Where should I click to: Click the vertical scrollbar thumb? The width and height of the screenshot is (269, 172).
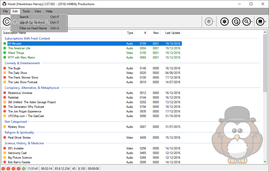click(265, 63)
